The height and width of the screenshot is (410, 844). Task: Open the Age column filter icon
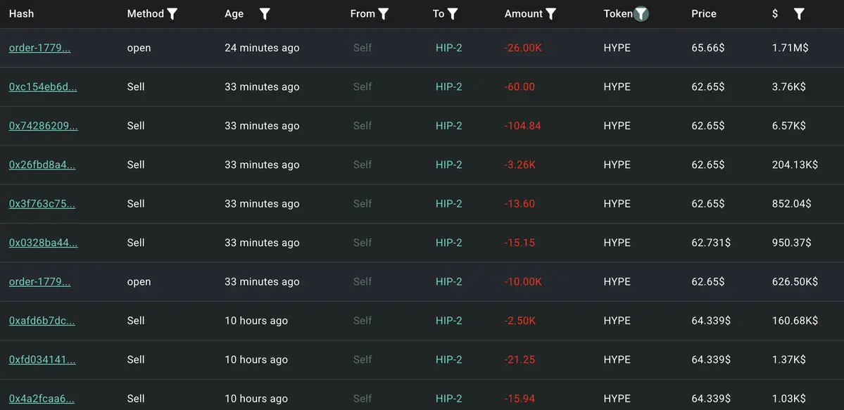[x=264, y=15]
